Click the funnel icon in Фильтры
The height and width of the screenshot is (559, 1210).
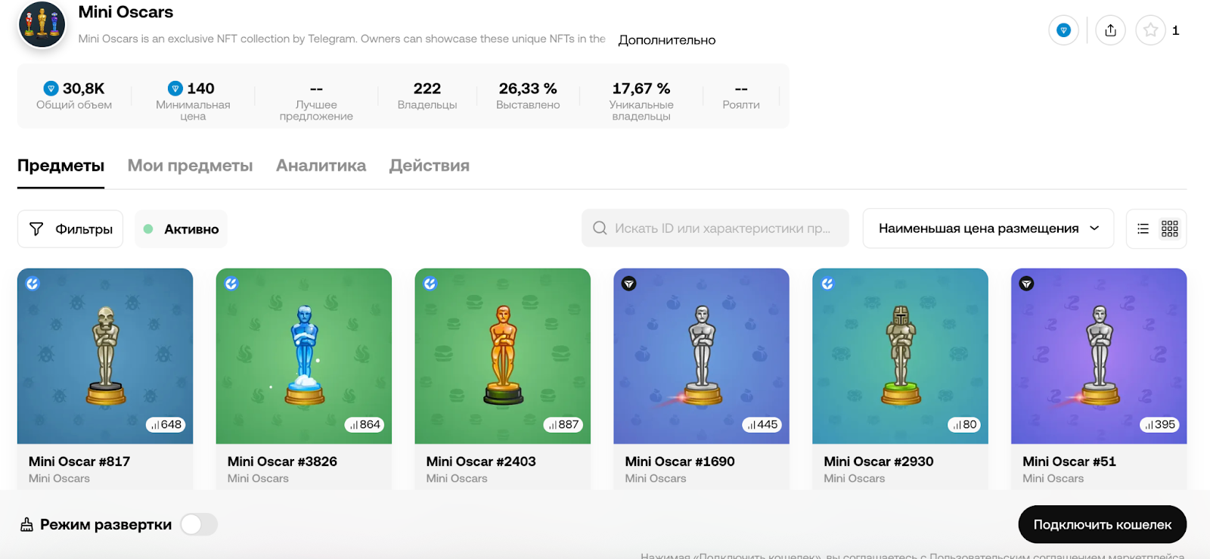pyautogui.click(x=36, y=228)
